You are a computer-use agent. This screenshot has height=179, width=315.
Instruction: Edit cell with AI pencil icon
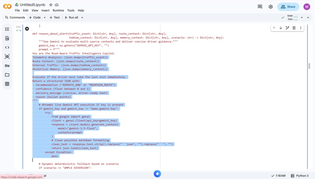coord(287,28)
